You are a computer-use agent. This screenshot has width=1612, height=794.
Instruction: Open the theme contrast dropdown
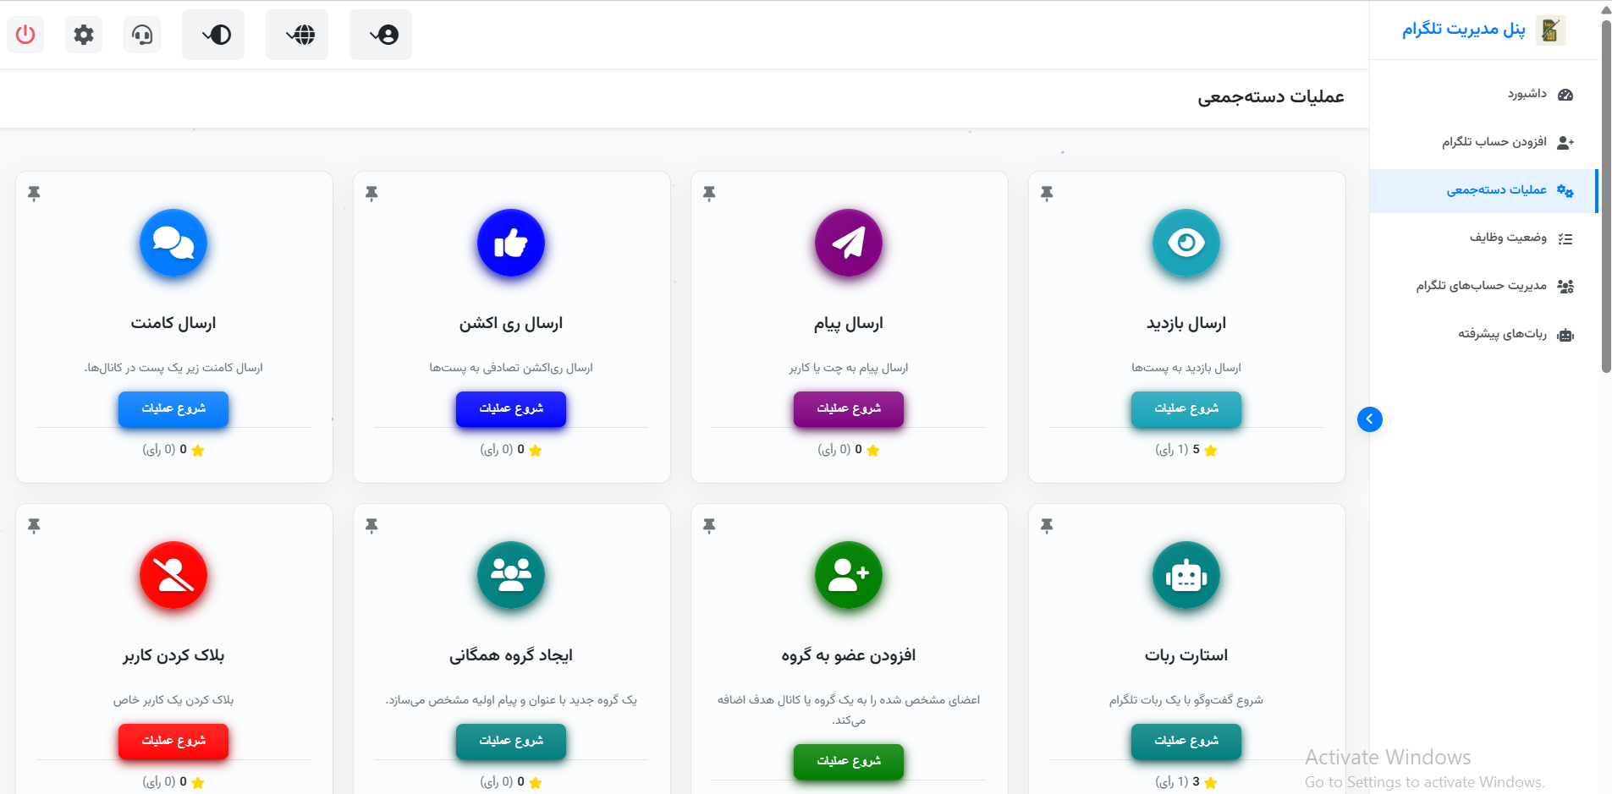pos(213,35)
